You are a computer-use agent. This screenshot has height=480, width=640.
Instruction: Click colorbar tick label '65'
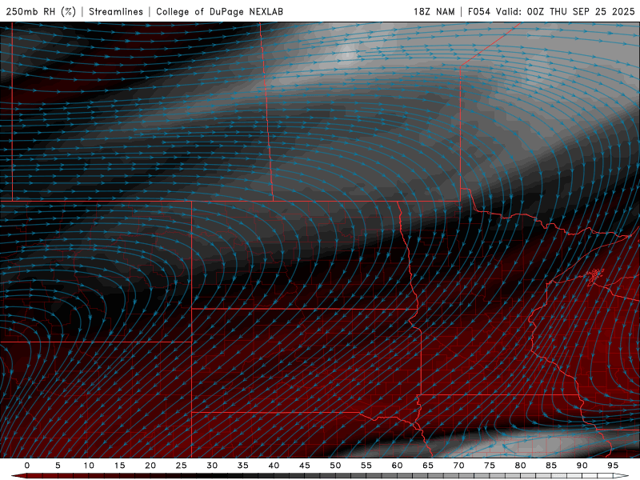point(428,466)
